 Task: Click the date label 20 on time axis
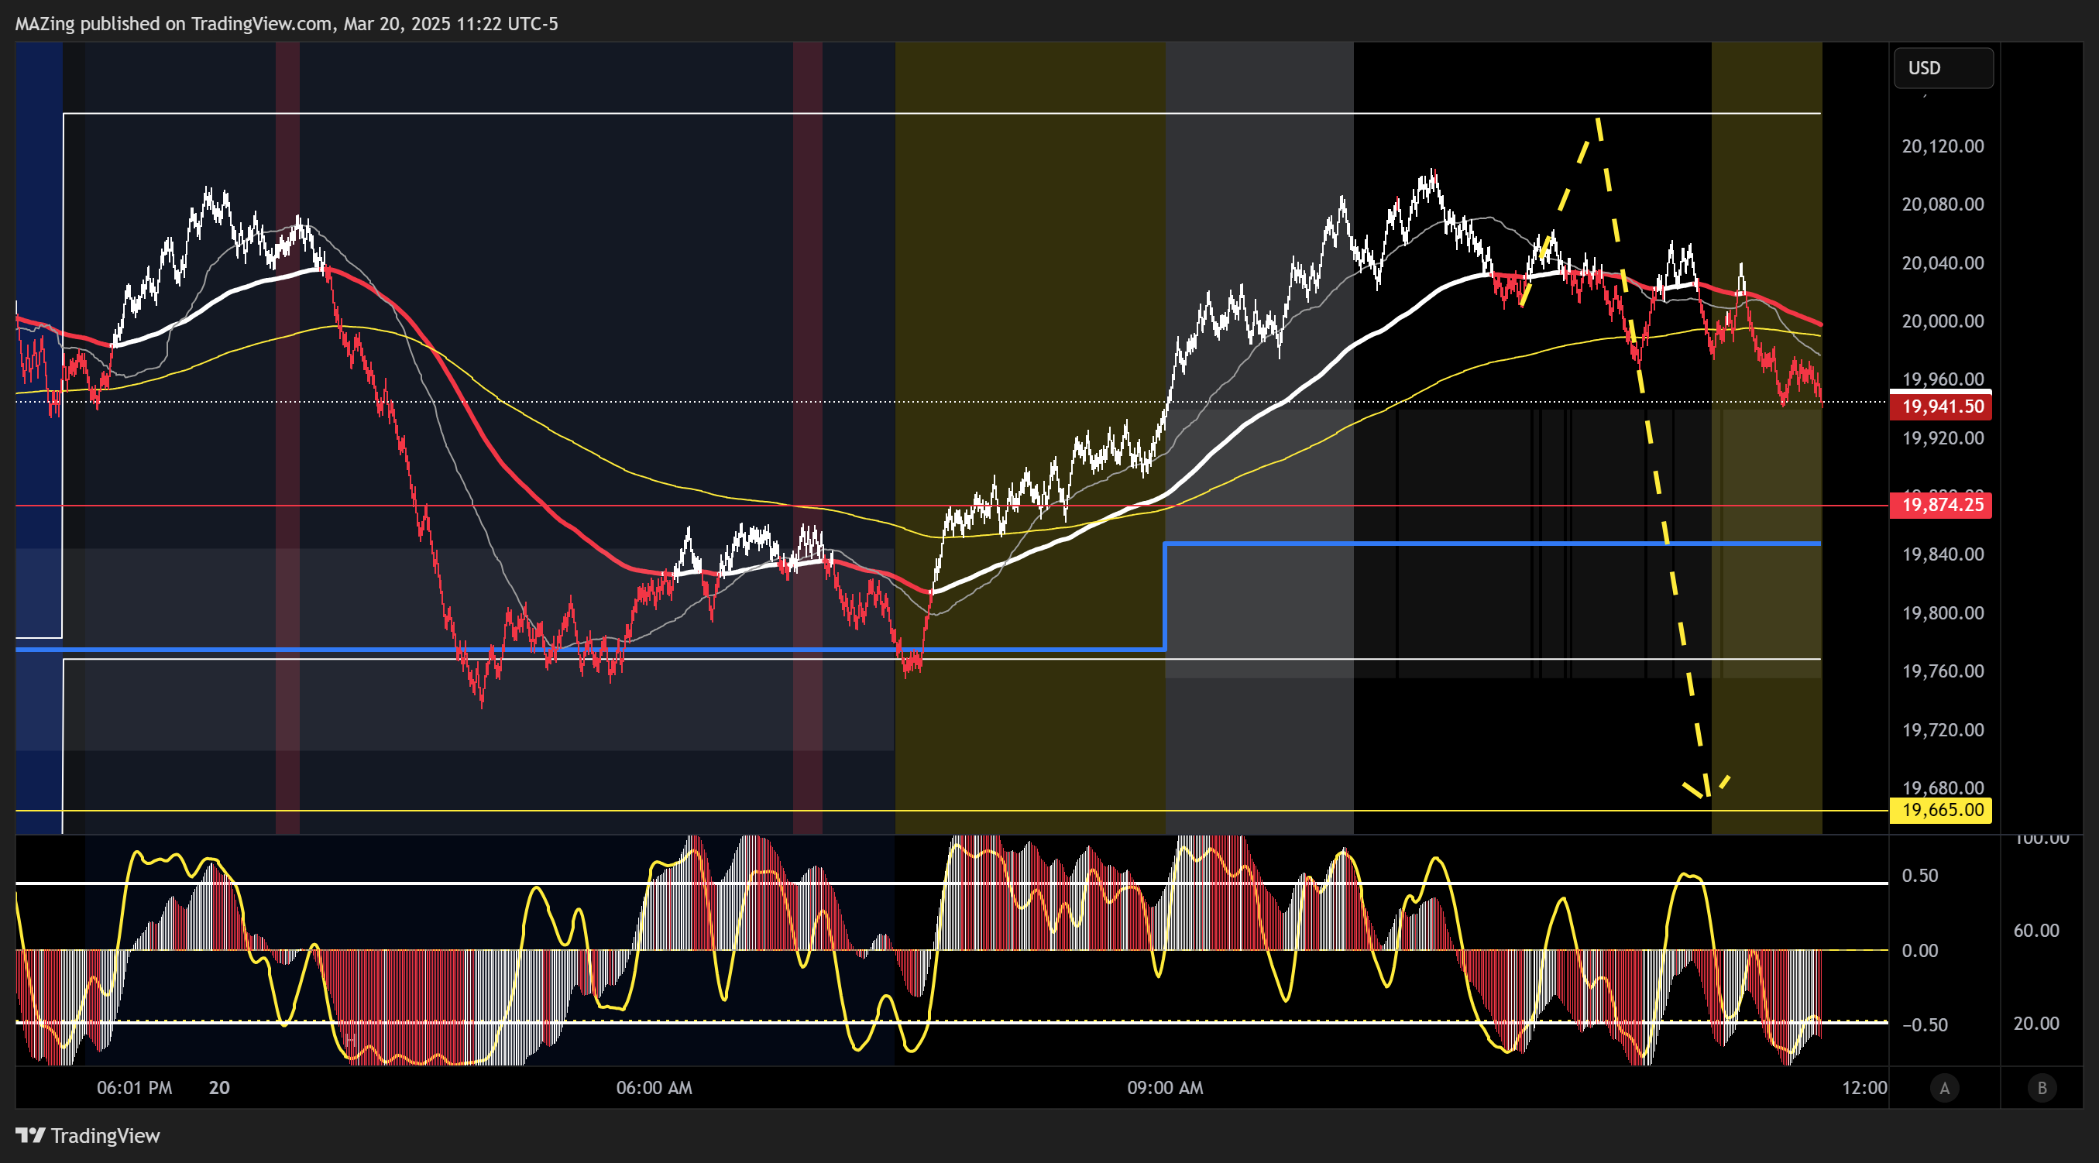[219, 1088]
